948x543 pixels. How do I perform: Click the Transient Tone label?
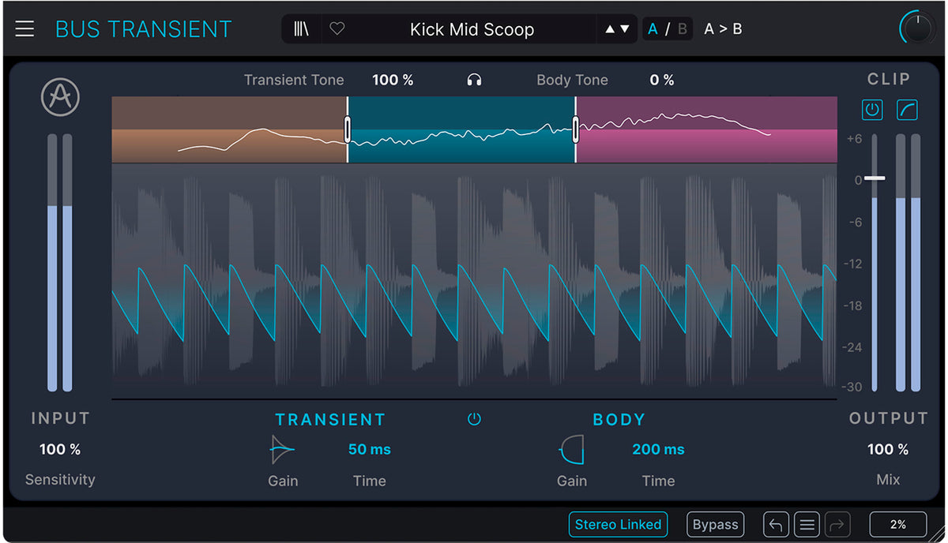pyautogui.click(x=294, y=80)
